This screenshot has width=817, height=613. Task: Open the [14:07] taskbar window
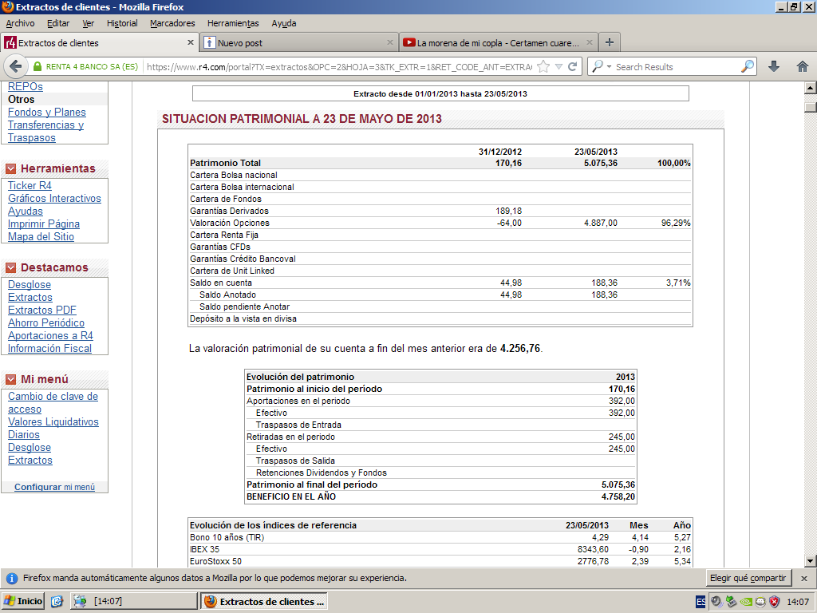tap(133, 602)
